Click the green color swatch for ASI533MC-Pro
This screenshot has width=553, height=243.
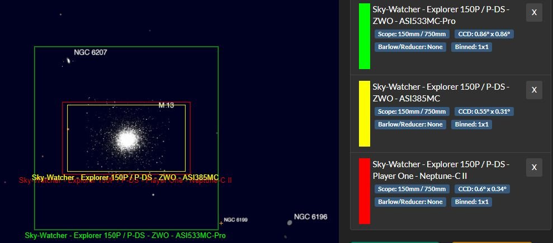tap(365, 36)
